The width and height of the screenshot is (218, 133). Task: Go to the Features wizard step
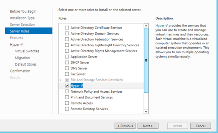[x=17, y=38]
